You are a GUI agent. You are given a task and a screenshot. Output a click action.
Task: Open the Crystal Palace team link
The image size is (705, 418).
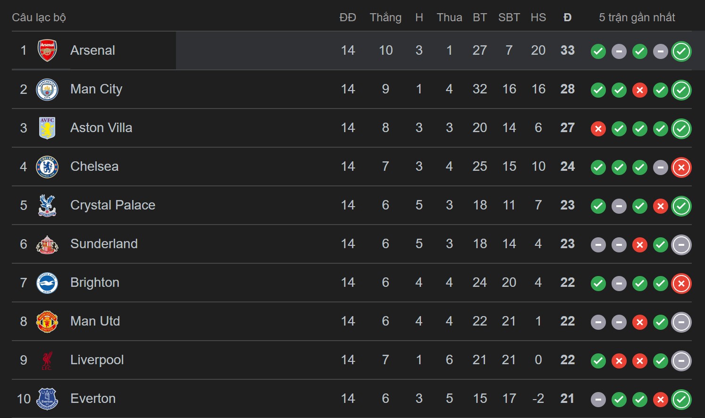coord(113,205)
